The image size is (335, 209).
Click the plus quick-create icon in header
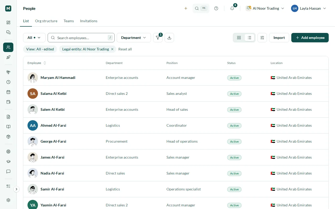(186, 8)
